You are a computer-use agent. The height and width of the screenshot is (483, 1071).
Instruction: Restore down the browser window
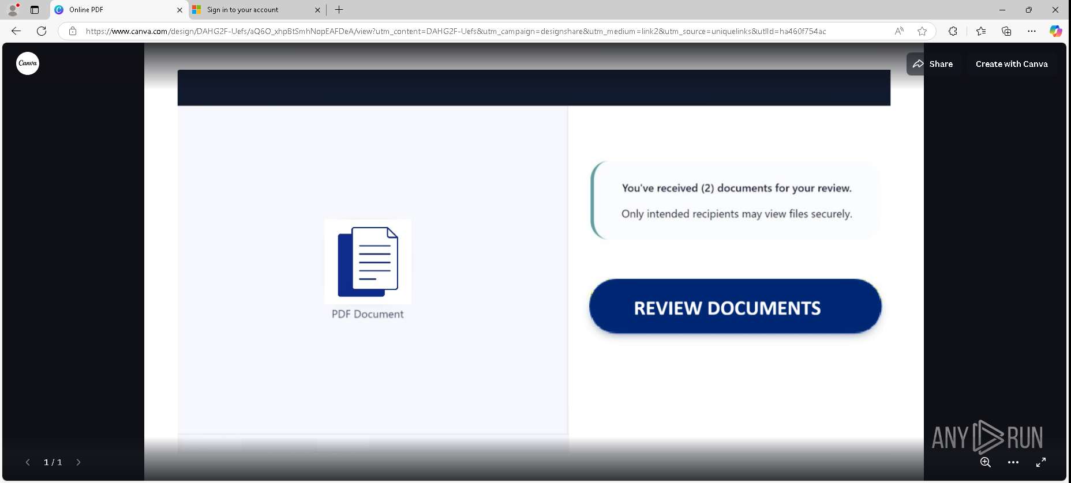[1029, 10]
